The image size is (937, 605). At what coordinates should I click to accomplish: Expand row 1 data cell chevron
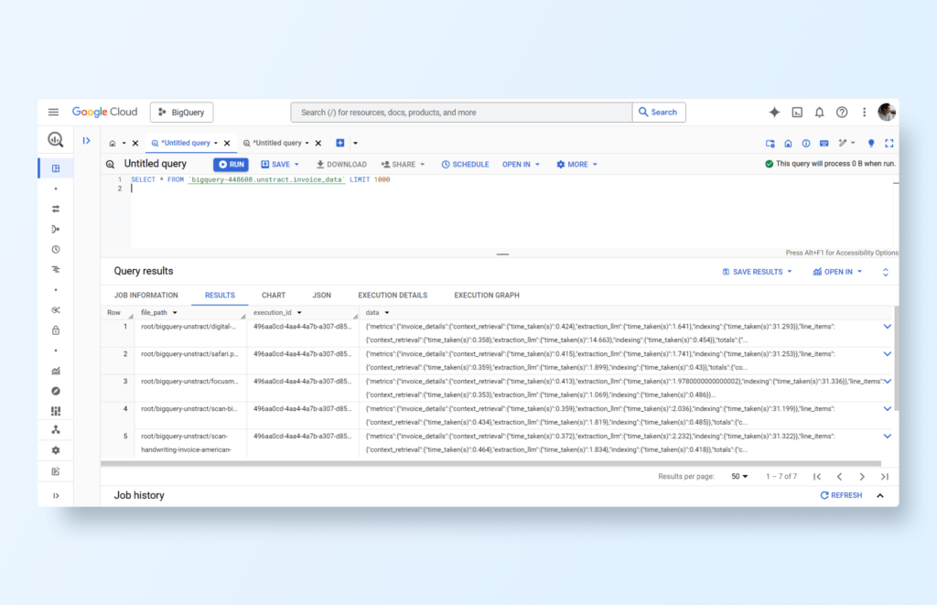[x=887, y=327]
